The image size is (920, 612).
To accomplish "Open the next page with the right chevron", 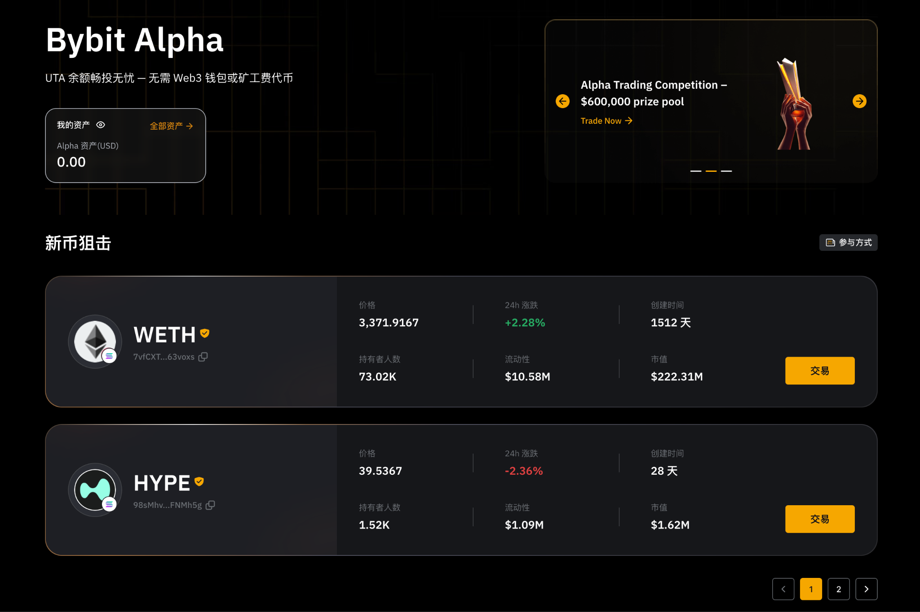I will coord(866,589).
